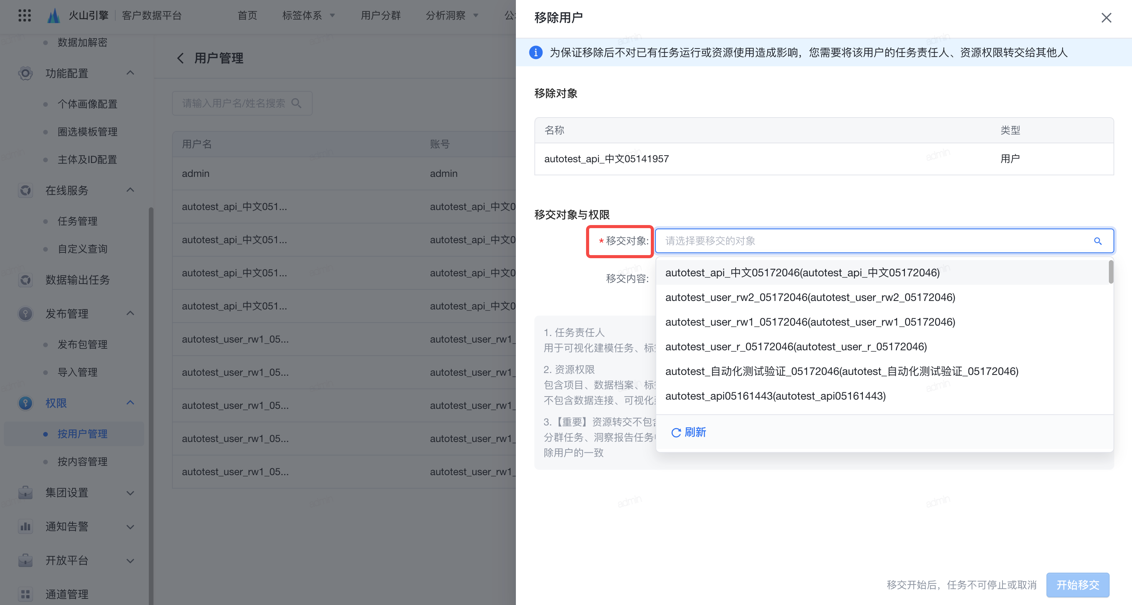The height and width of the screenshot is (605, 1132).
Task: Click the 请选择要移交的对象 input field
Action: pyautogui.click(x=884, y=241)
